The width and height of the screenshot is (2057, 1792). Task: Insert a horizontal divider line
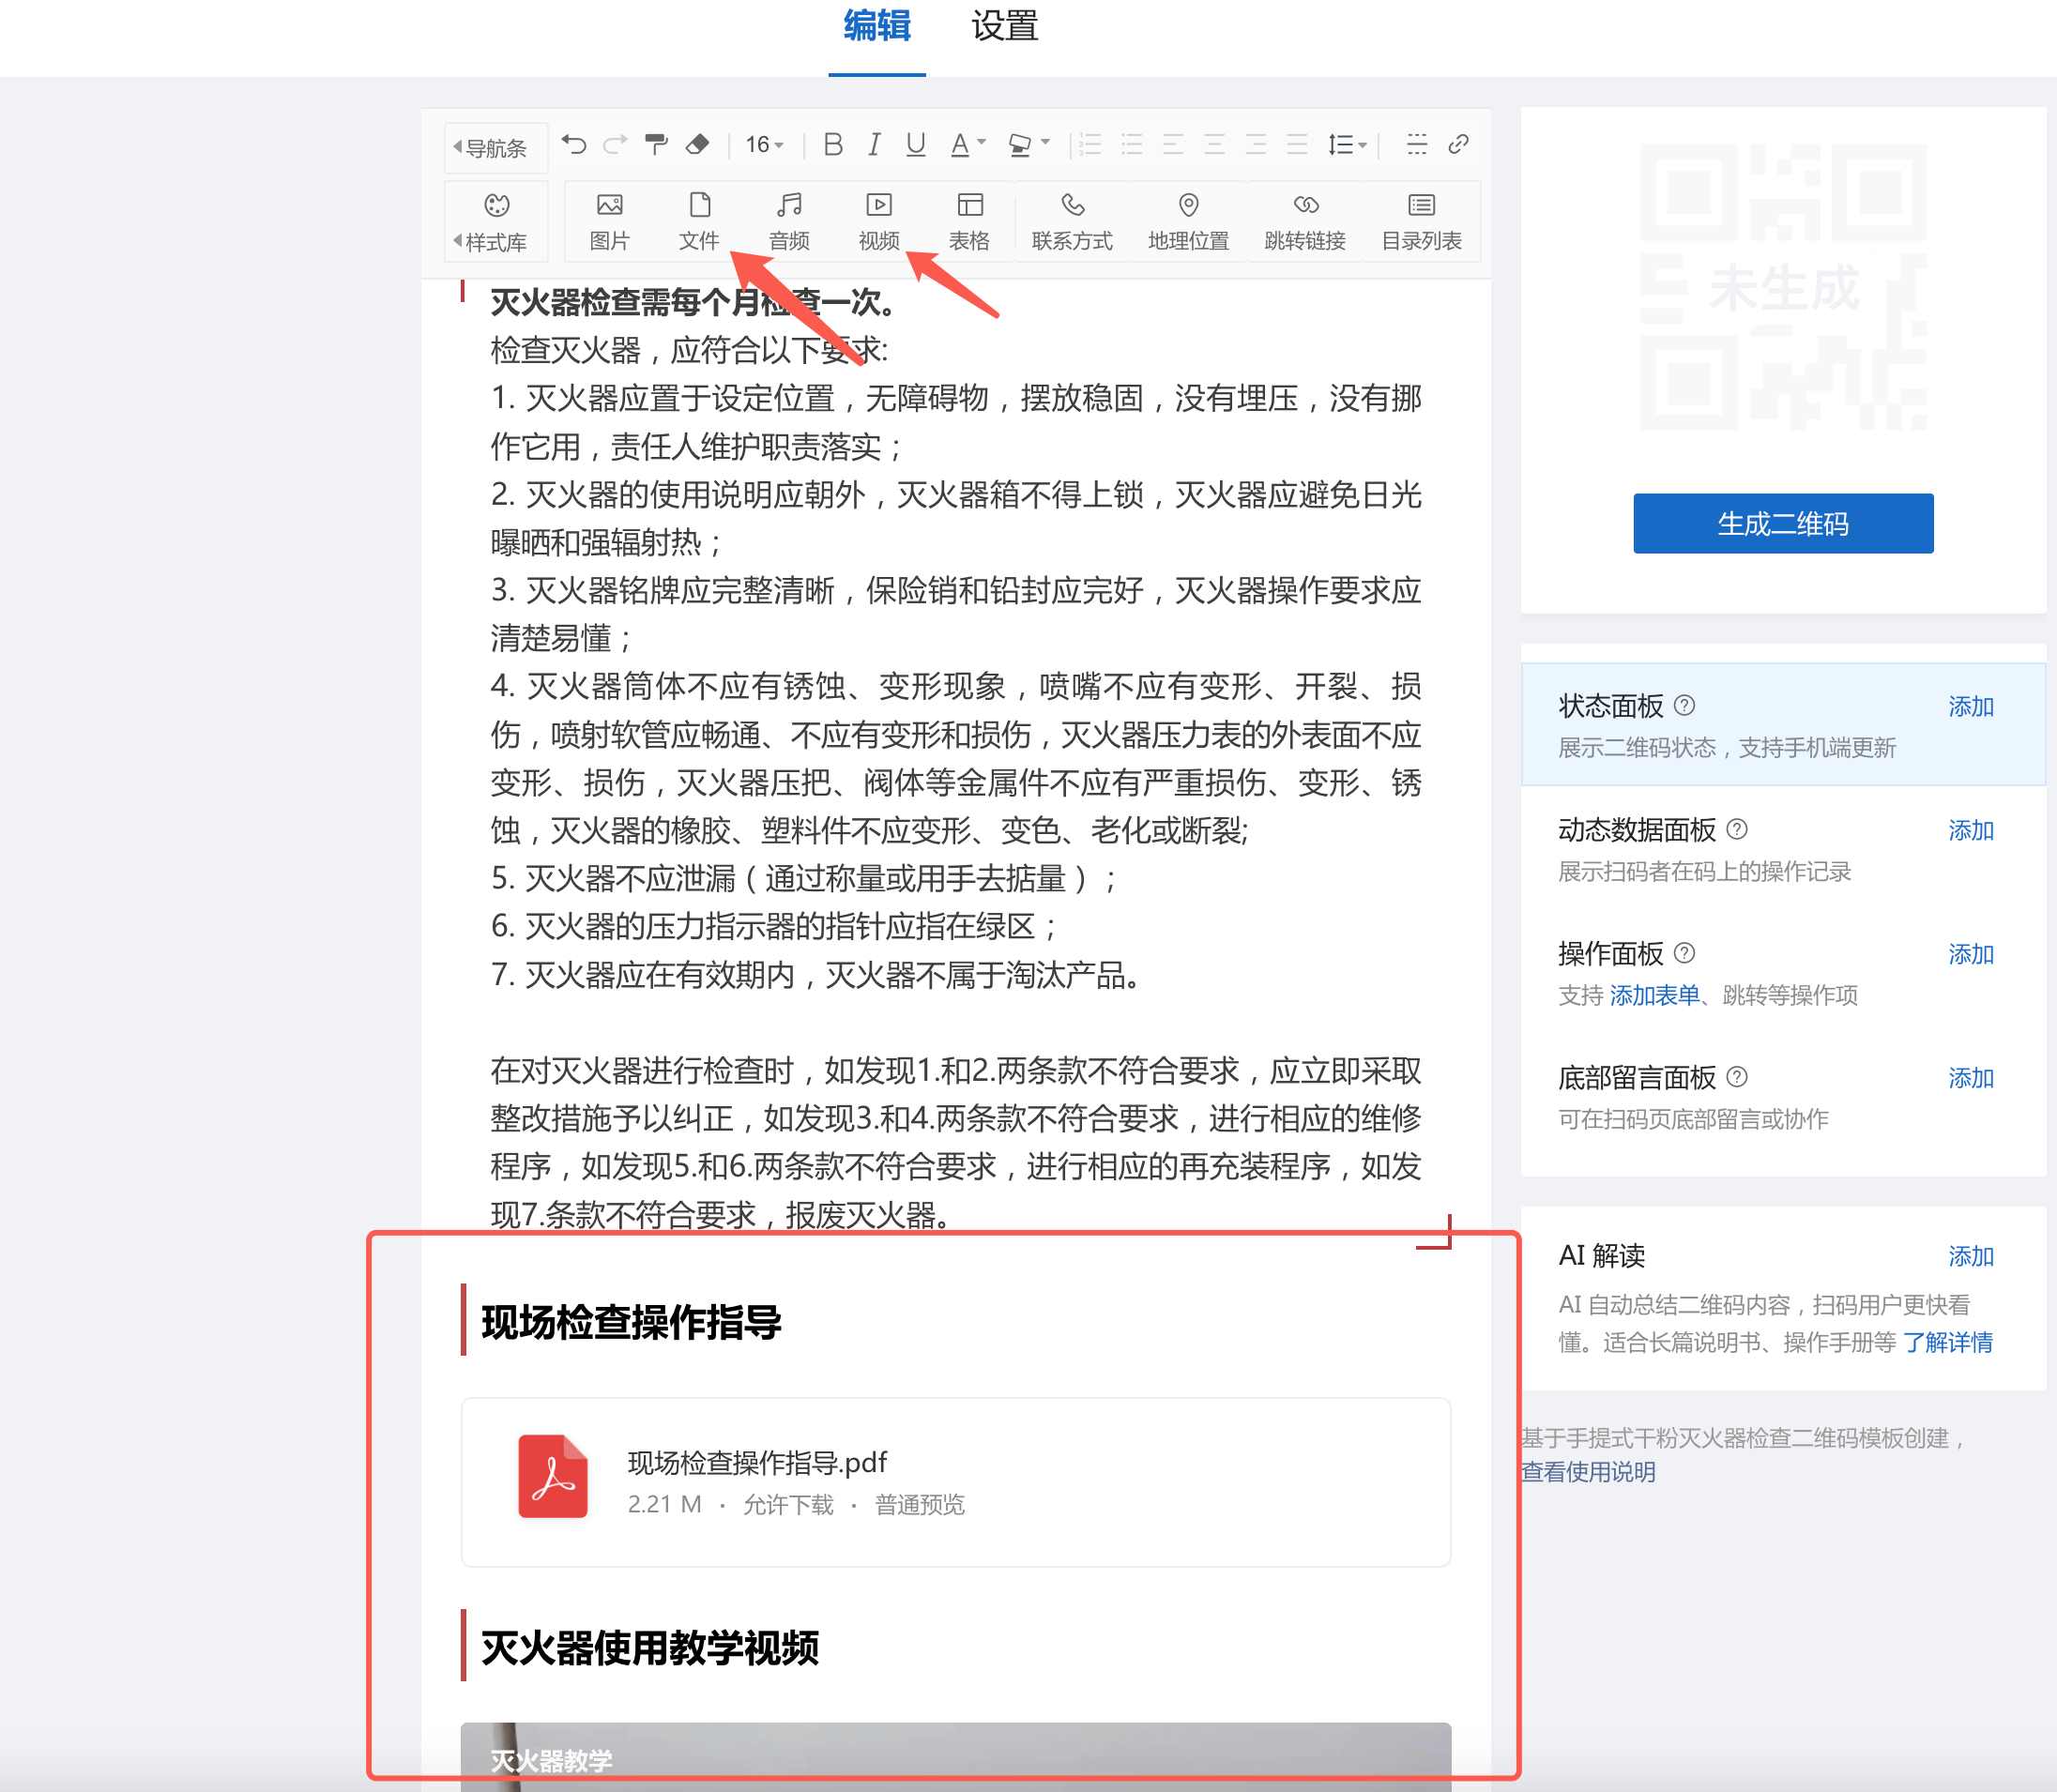click(x=1417, y=145)
